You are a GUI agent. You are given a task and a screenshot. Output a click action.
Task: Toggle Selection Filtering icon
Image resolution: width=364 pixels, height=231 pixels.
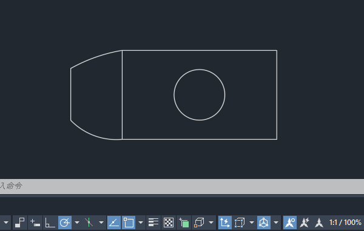pyautogui.click(x=240, y=223)
